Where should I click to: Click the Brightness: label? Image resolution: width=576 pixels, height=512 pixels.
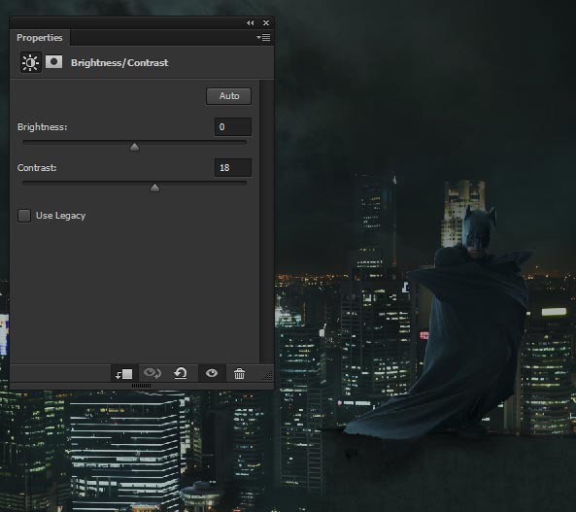point(42,127)
